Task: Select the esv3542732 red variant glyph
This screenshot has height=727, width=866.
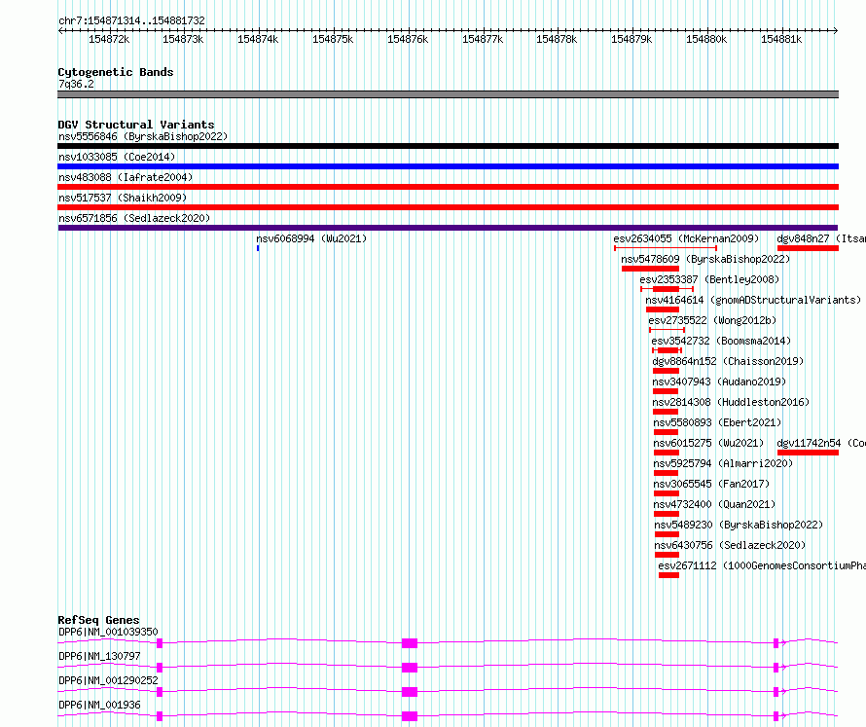Action: (668, 350)
